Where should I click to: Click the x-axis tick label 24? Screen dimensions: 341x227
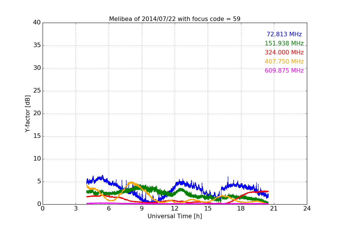(x=307, y=209)
